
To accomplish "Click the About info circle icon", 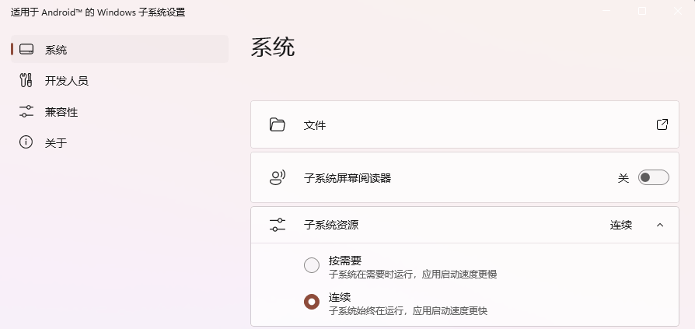I will (x=26, y=142).
